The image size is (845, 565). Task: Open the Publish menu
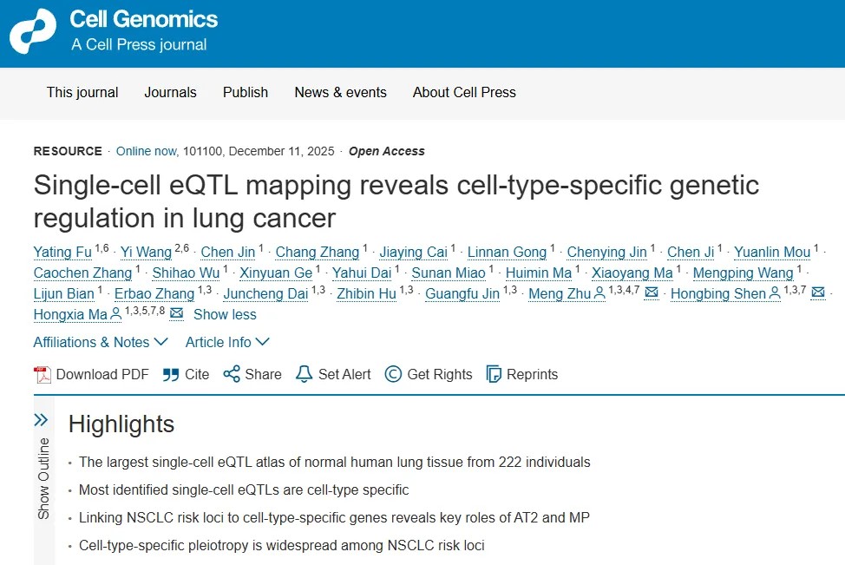click(246, 92)
